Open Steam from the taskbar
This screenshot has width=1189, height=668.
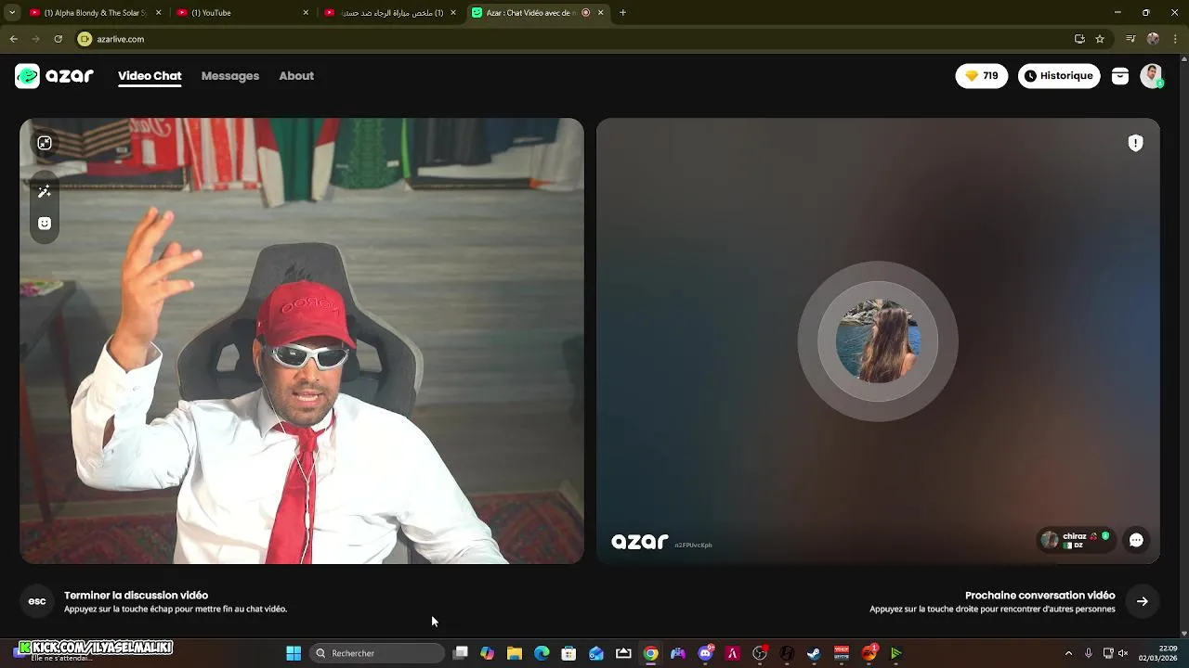pos(814,653)
